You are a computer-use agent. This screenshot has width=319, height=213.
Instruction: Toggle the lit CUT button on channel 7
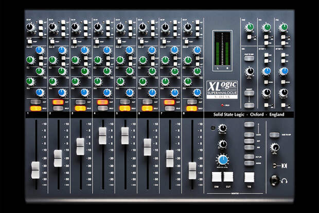[x=169, y=102]
